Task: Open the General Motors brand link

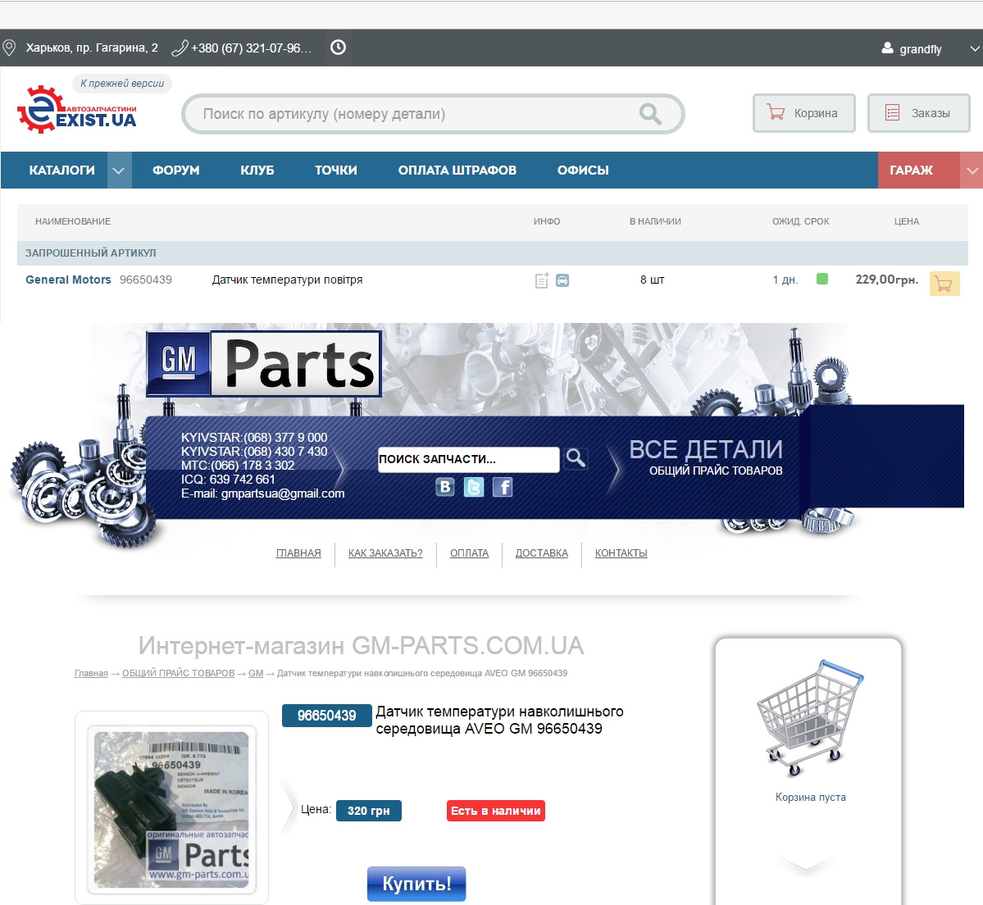Action: click(68, 280)
